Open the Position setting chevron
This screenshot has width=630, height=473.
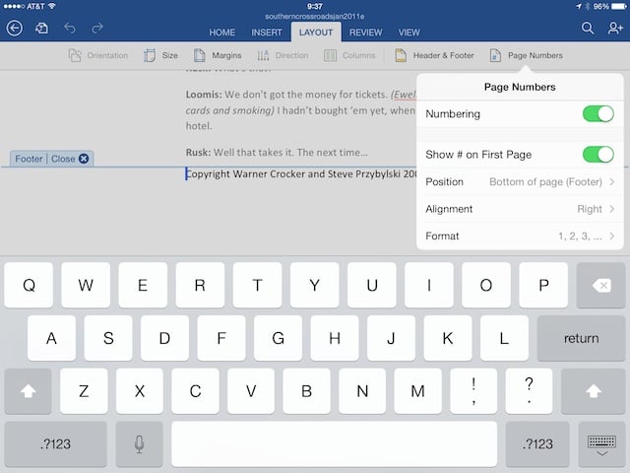pos(611,181)
